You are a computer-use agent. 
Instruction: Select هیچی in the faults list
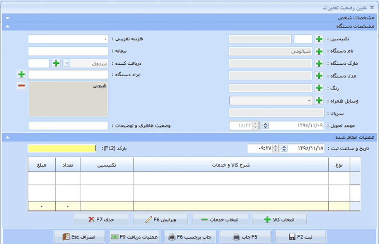tap(100, 86)
